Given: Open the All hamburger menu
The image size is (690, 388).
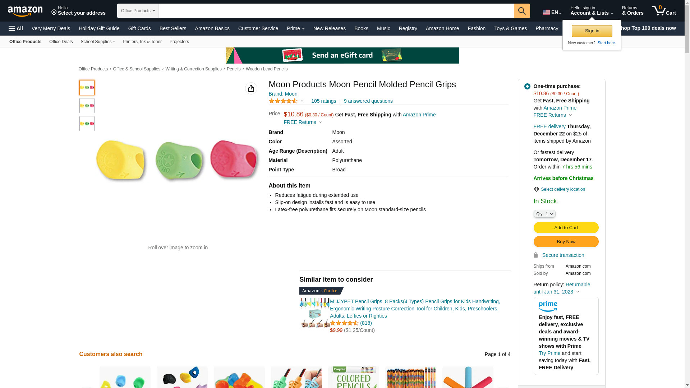Looking at the screenshot, I should (16, 28).
